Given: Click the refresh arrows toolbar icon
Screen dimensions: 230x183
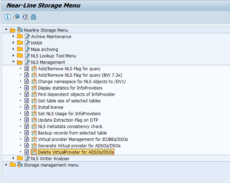Looking at the screenshot, I should pyautogui.click(x=25, y=17).
